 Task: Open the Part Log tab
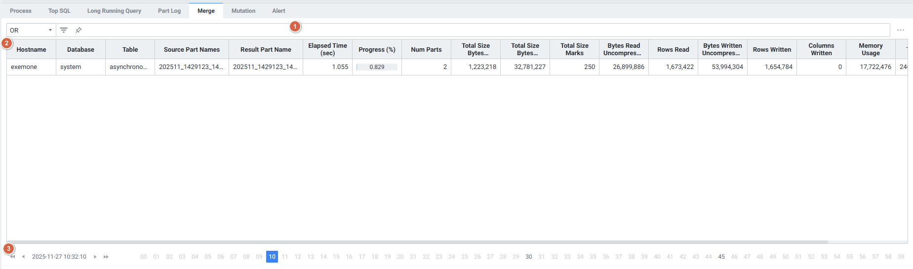coord(169,11)
